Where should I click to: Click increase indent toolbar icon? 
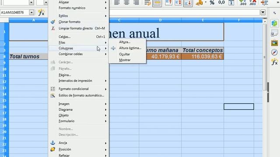pyautogui.click(x=264, y=3)
